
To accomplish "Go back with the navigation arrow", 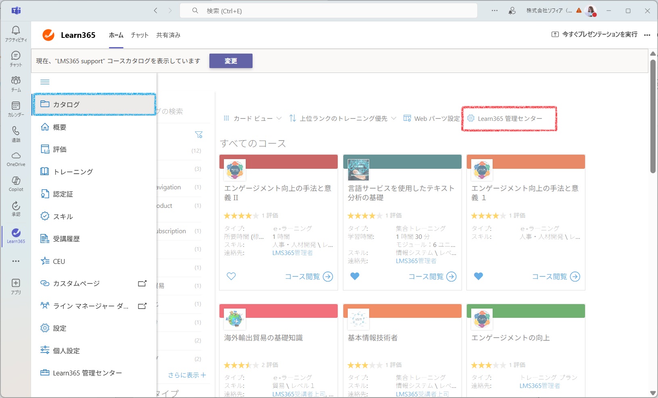I will click(x=156, y=11).
